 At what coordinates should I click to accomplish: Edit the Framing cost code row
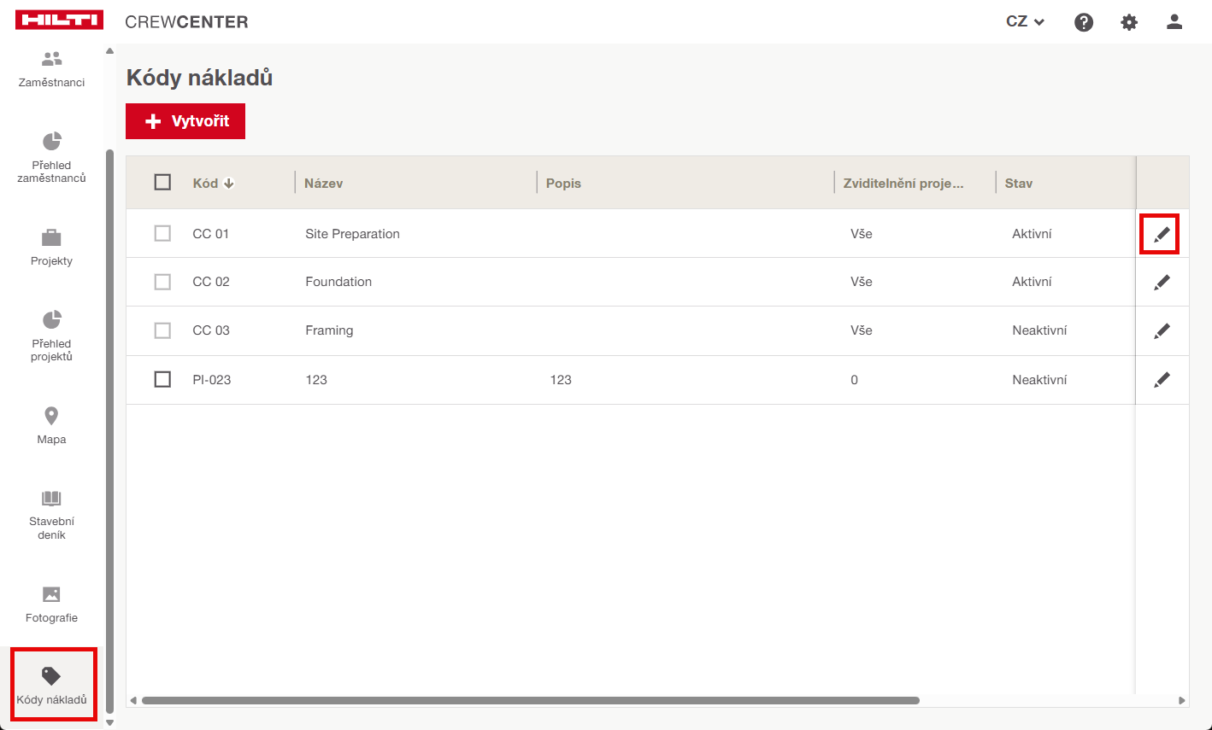pos(1161,331)
